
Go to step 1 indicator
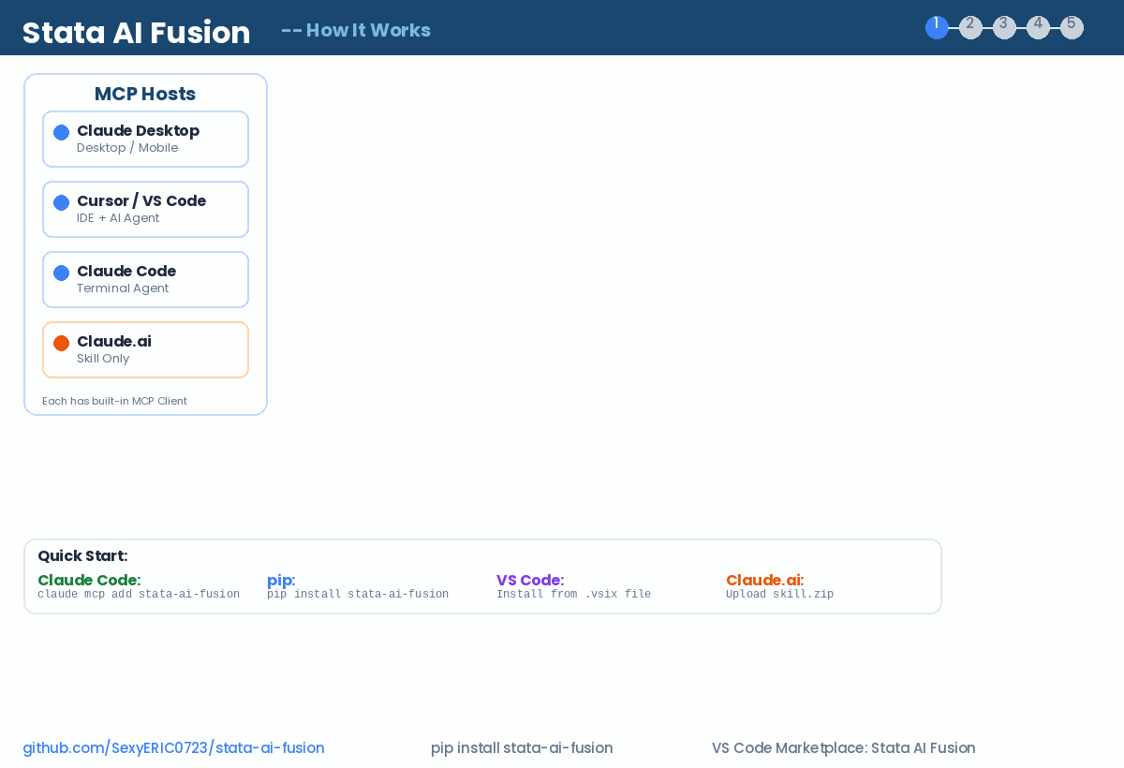937,27
